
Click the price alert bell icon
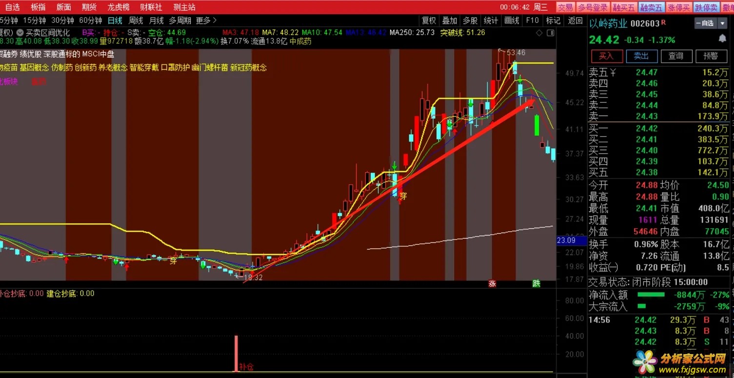point(722,38)
